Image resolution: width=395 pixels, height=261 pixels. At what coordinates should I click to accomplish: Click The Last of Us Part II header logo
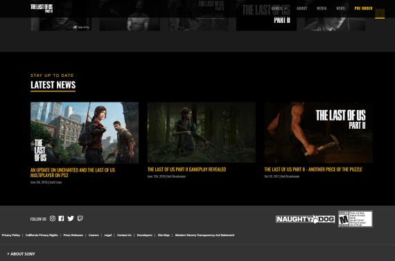(x=42, y=8)
